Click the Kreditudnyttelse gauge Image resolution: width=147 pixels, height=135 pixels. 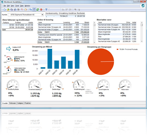click(13, 84)
